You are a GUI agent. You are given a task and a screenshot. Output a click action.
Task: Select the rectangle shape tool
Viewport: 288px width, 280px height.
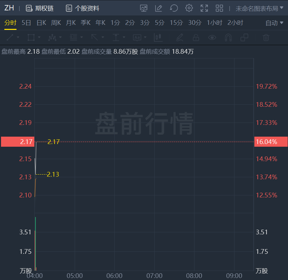click(31, 37)
